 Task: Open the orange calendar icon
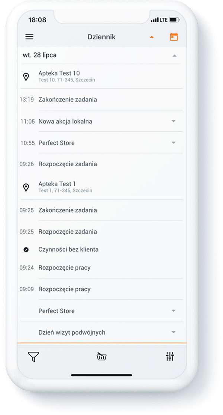(x=174, y=37)
